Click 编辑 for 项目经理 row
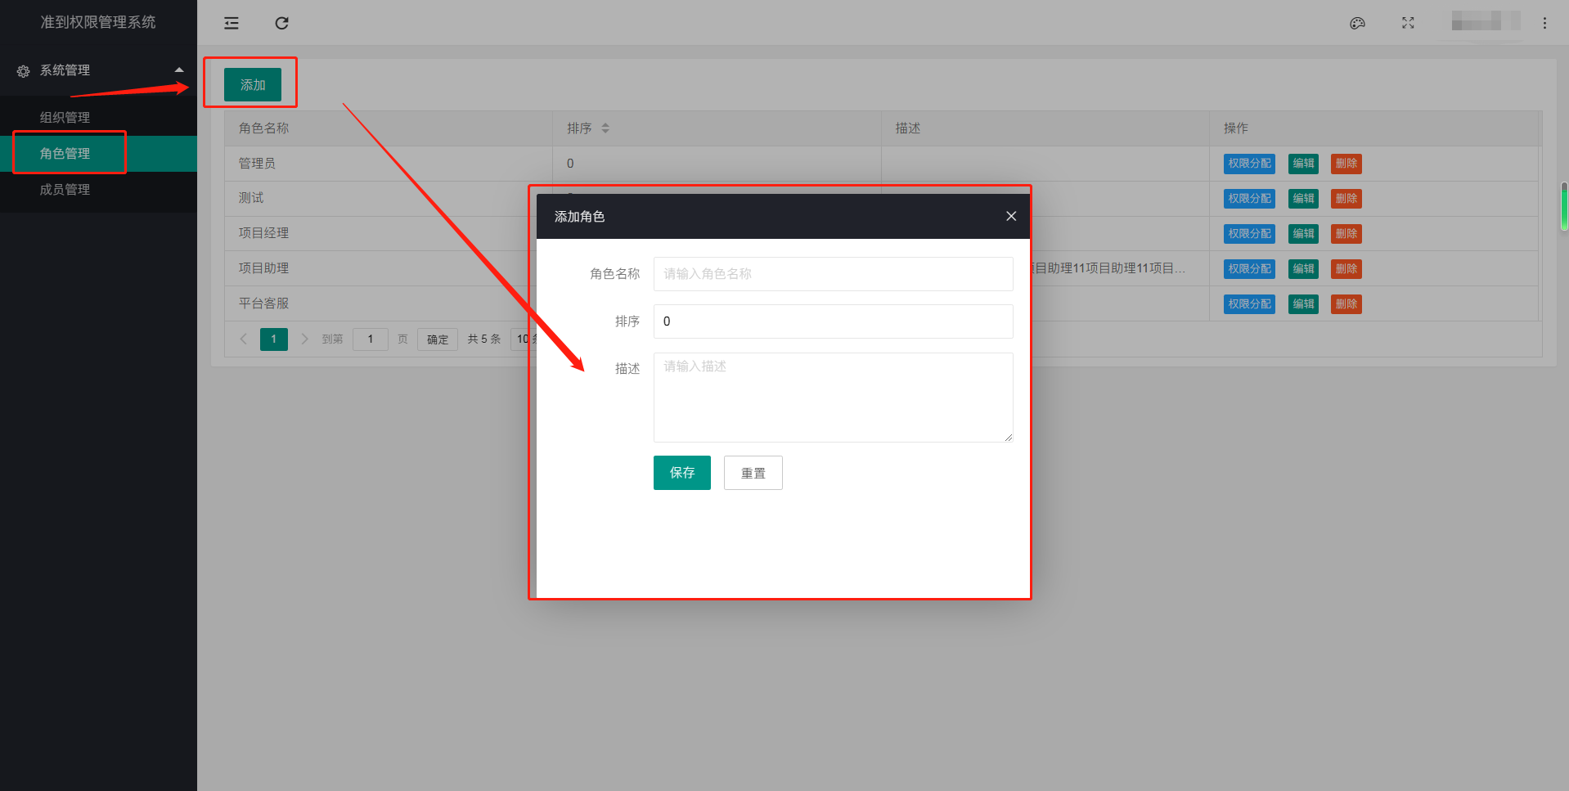 tap(1303, 234)
